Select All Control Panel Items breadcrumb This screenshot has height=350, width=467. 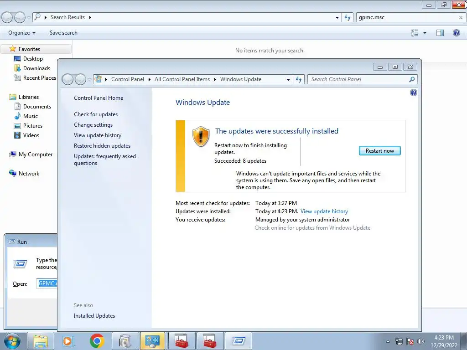coord(182,79)
